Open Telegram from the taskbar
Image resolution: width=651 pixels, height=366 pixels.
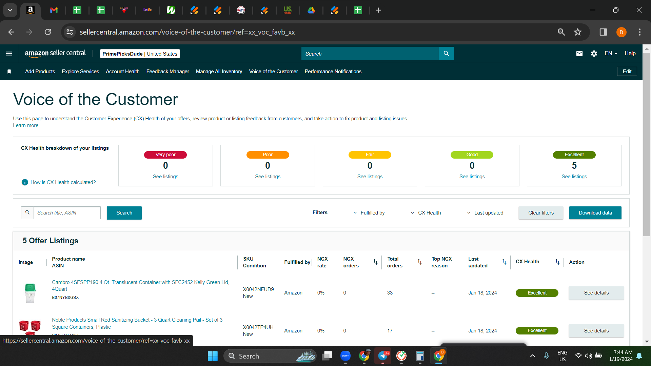[383, 356]
